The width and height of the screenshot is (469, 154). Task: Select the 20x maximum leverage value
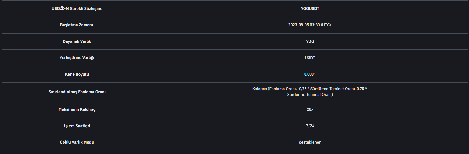pyautogui.click(x=310, y=109)
